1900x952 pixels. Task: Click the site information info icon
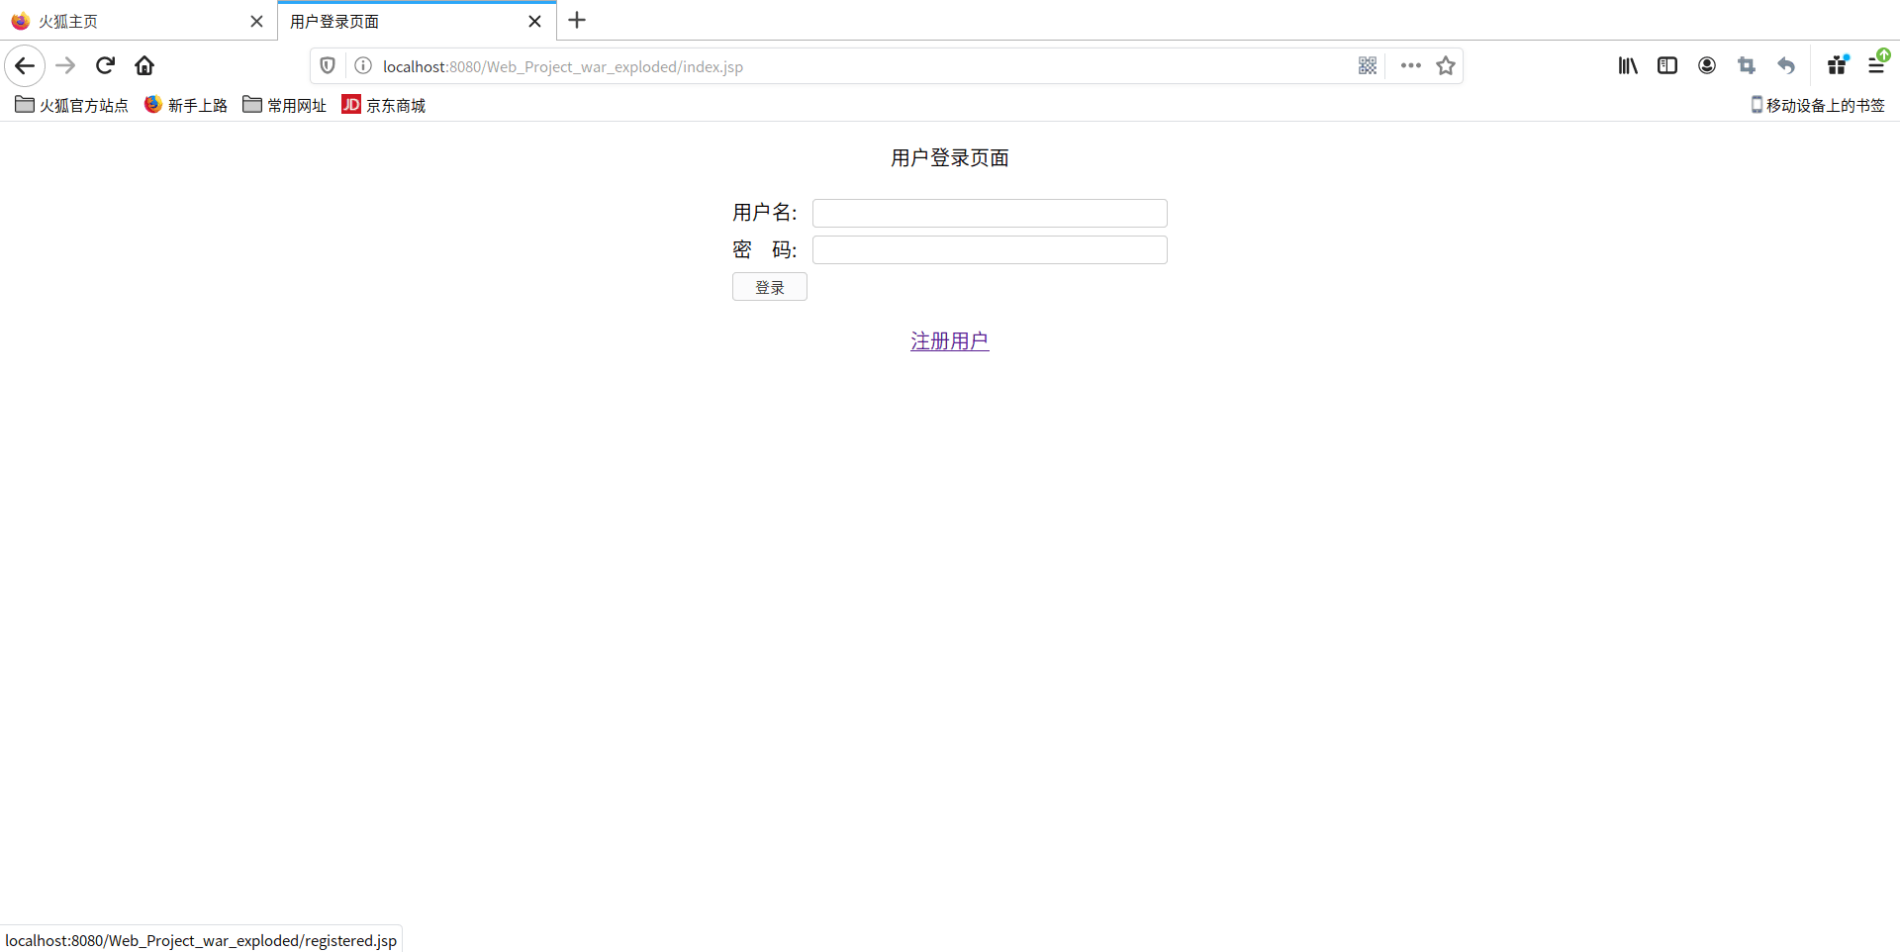click(x=363, y=66)
